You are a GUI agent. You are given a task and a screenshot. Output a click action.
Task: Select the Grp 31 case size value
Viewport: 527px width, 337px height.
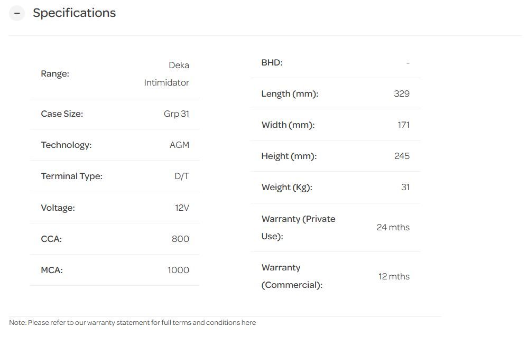177,114
